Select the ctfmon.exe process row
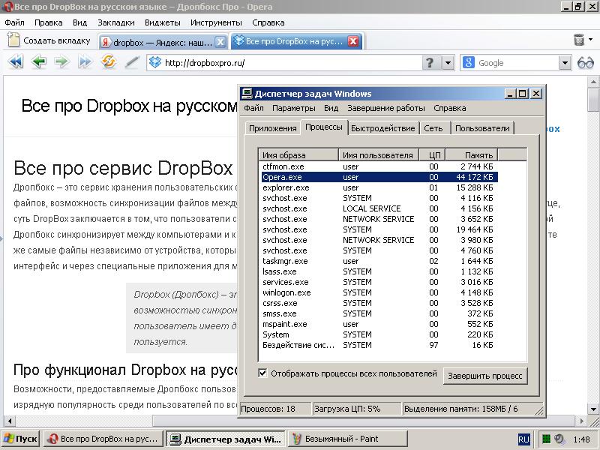This screenshot has width=600, height=450. tap(379, 166)
